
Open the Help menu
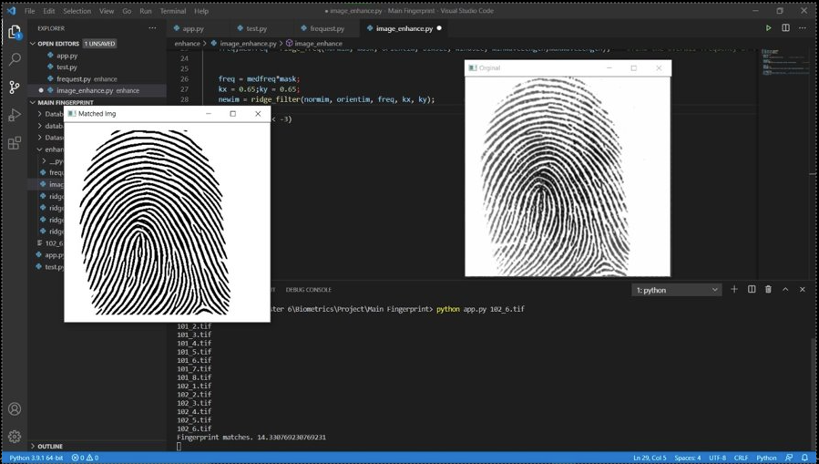coord(201,10)
